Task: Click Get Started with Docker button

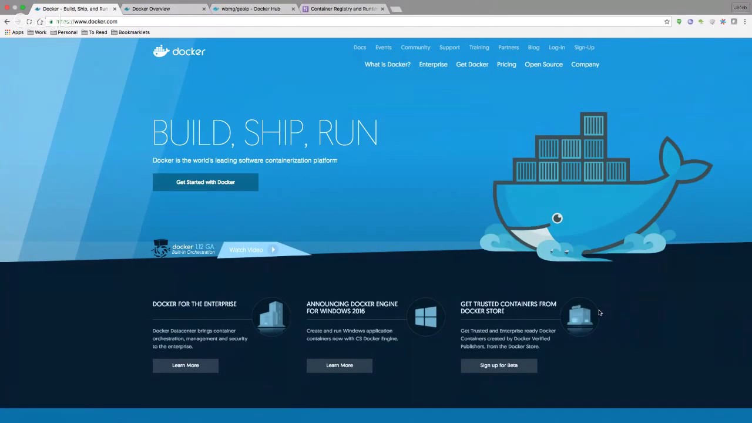Action: coord(206,182)
